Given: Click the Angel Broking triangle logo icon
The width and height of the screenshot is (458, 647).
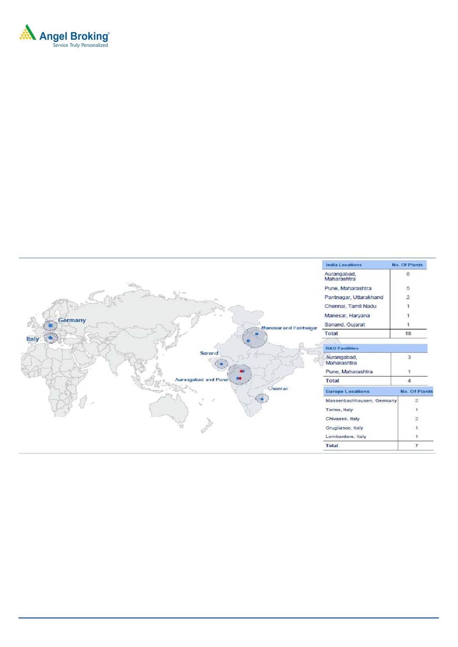Looking at the screenshot, I should tap(28, 32).
